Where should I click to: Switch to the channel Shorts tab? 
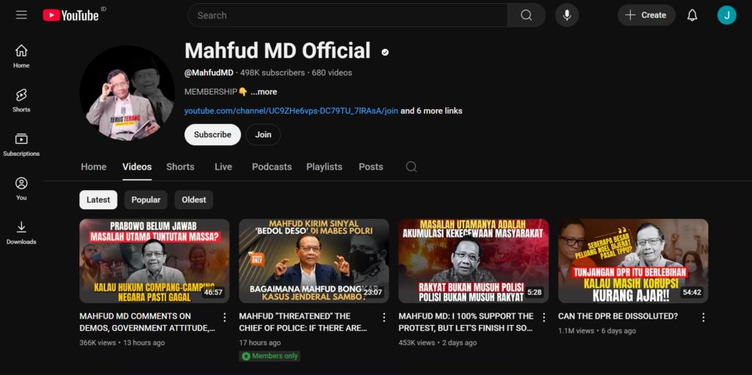(x=181, y=167)
